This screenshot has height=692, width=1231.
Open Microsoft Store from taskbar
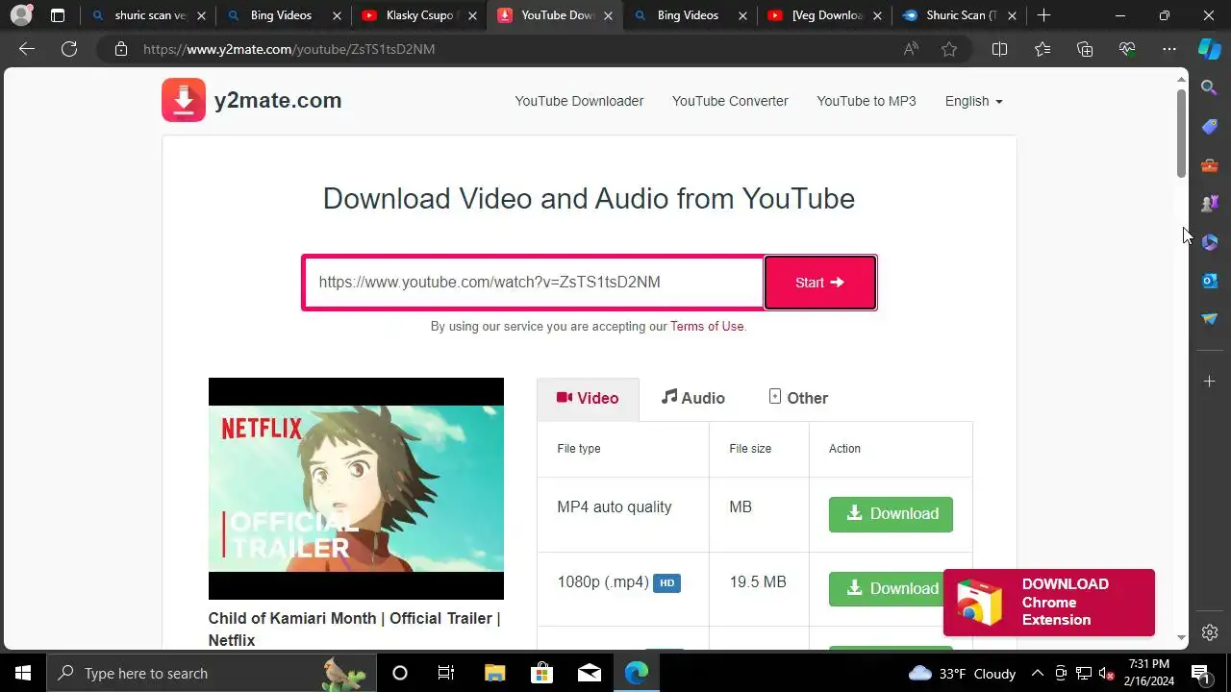(x=542, y=673)
